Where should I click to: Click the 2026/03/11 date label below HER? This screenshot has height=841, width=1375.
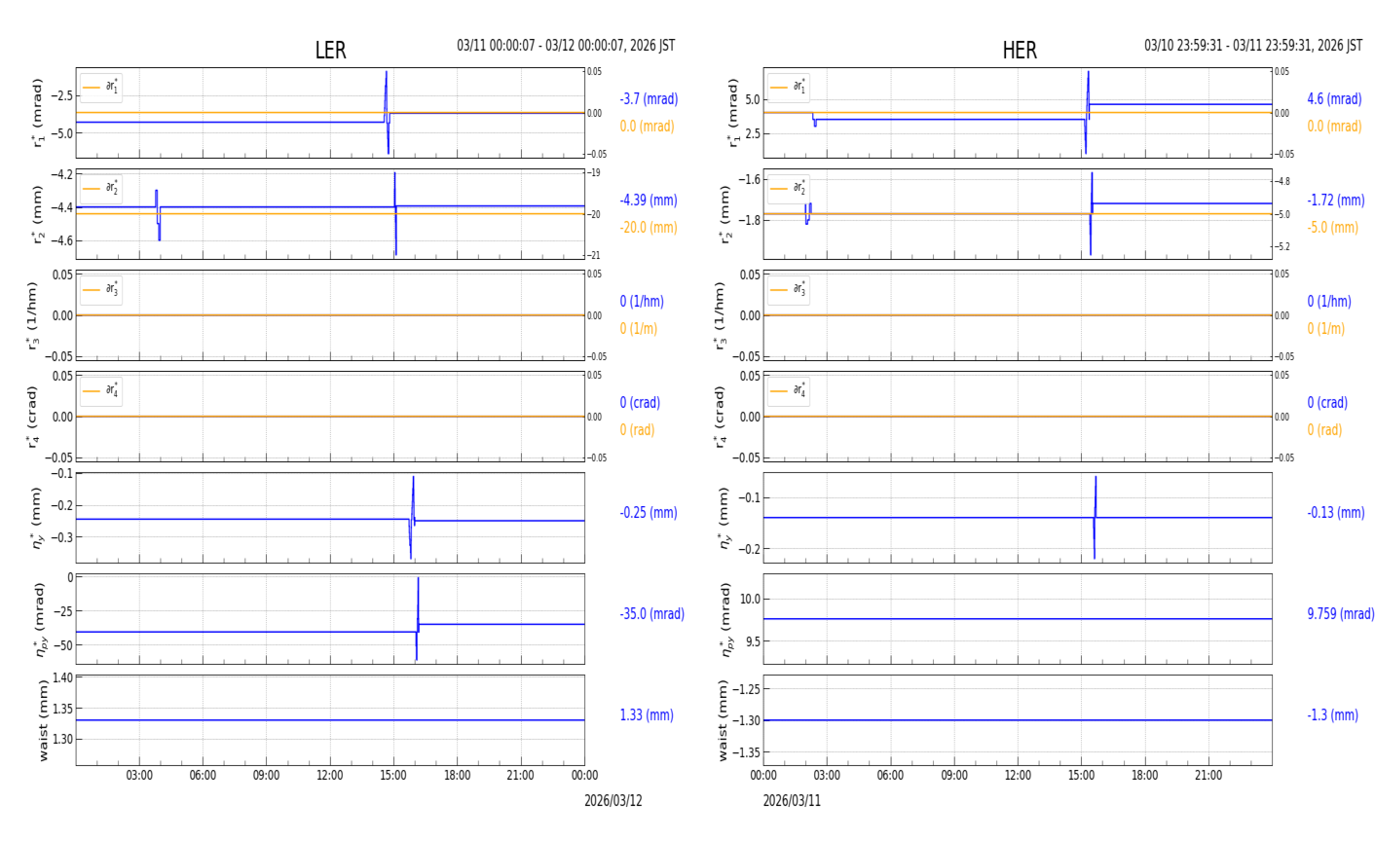pyautogui.click(x=792, y=801)
